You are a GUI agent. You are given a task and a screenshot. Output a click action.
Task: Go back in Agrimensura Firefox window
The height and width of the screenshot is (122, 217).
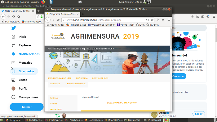click(48, 20)
